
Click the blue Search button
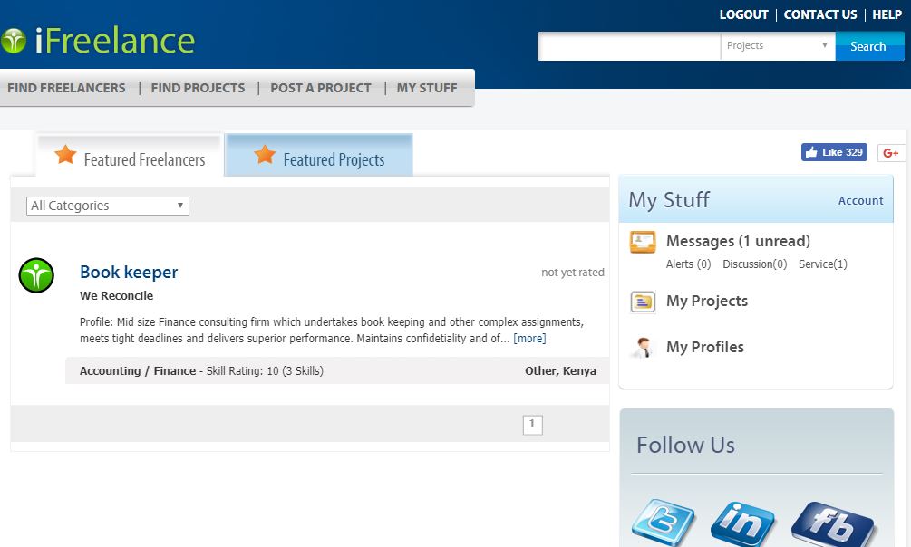(x=867, y=46)
